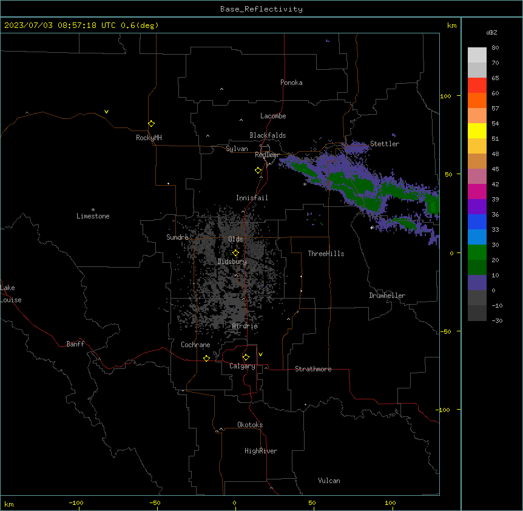This screenshot has height=511, width=523.
Task: Click the Base_Reflectivity title
Action: [x=261, y=9]
